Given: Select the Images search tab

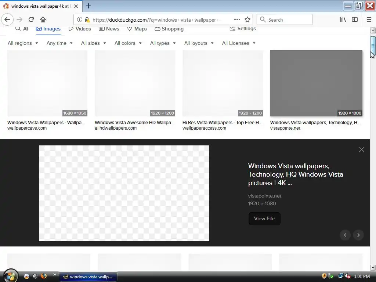Looking at the screenshot, I should tap(48, 29).
